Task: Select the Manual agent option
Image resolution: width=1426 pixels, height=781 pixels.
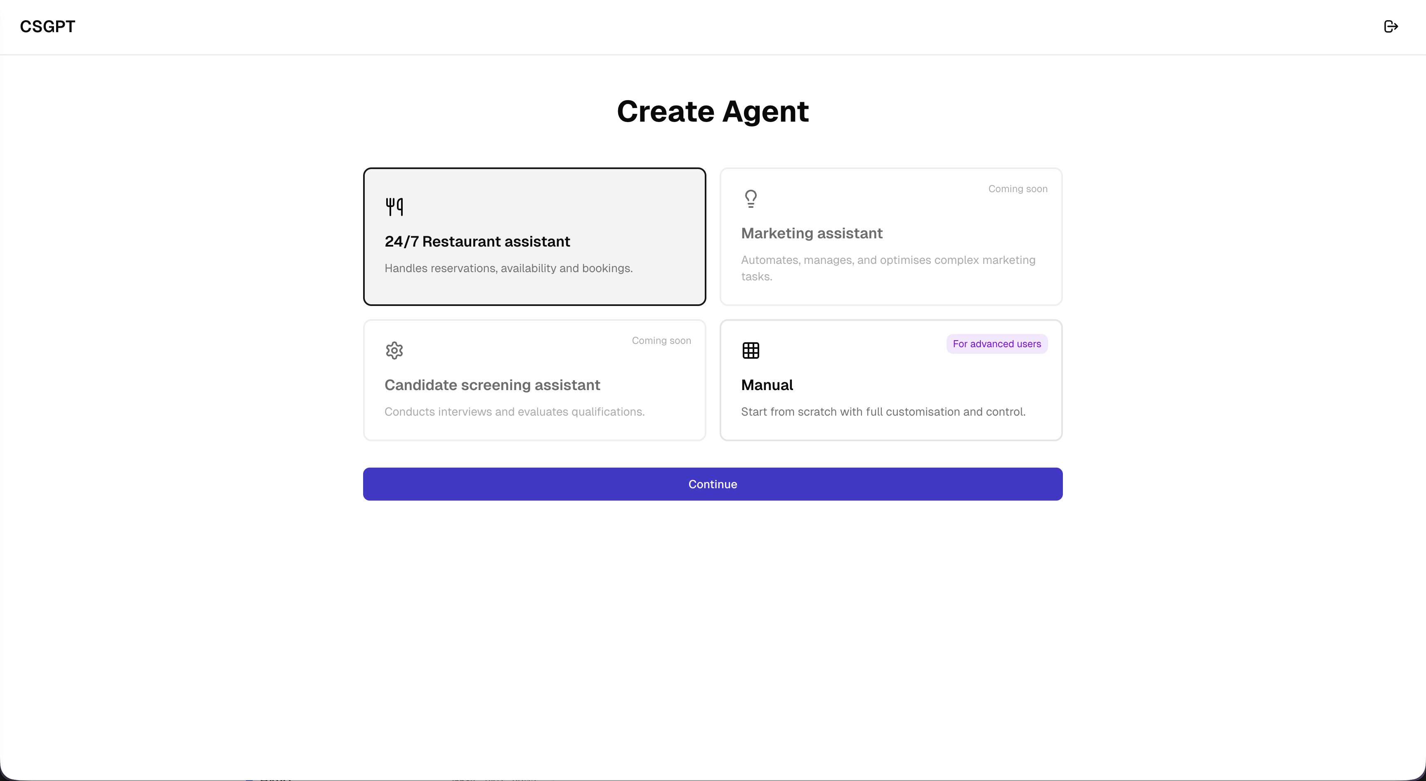Action: 891,380
